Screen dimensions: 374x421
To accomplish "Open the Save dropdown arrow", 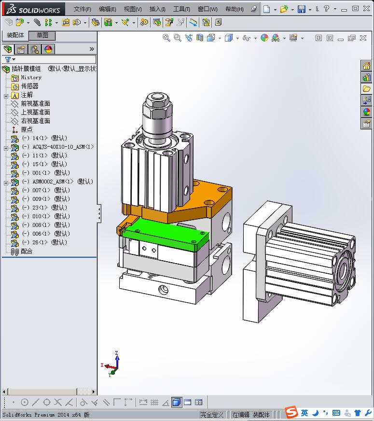I will [x=310, y=10].
